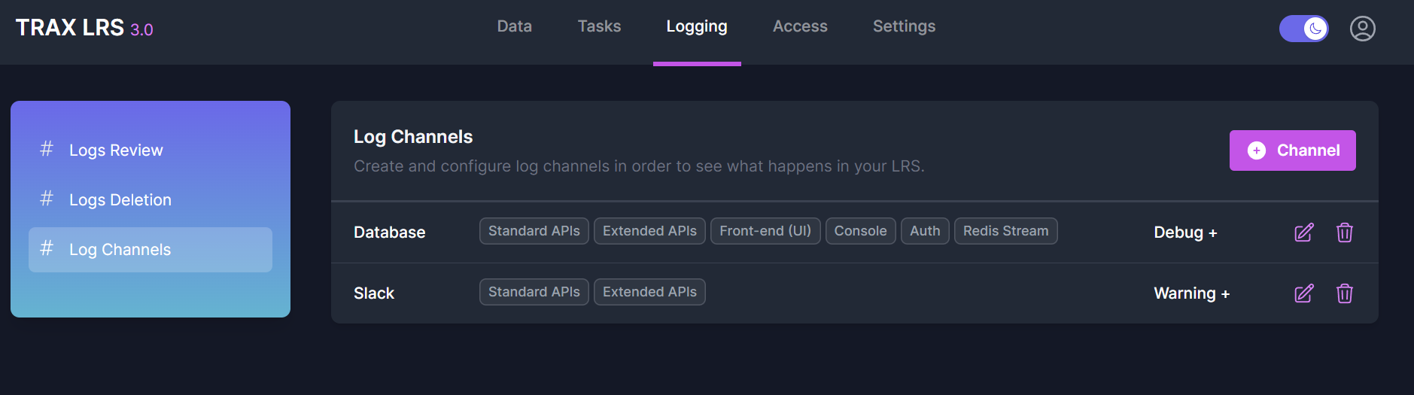Switch to the Tasks tab
1414x395 pixels.
click(x=599, y=26)
